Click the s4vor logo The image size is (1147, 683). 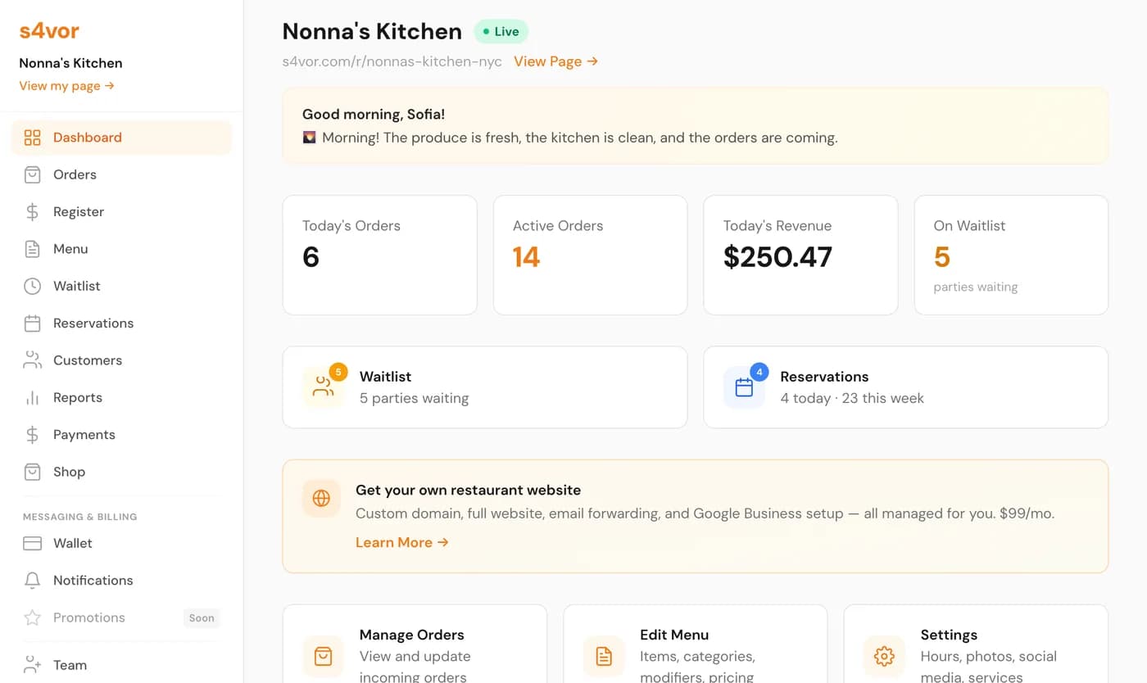click(49, 30)
